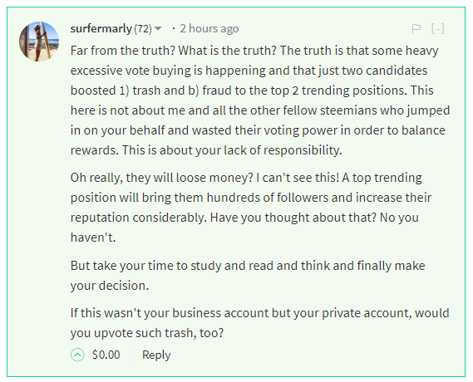Open the surfermarly username link
This screenshot has width=473, height=382.
101,29
